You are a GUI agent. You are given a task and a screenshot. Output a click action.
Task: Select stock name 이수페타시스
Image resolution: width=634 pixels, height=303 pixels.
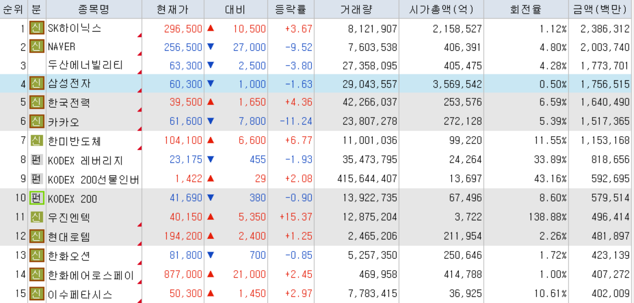(x=80, y=294)
